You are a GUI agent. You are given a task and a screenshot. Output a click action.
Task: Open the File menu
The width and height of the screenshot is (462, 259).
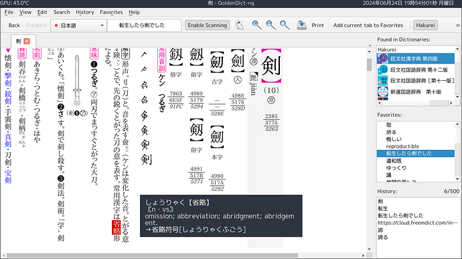coord(9,12)
